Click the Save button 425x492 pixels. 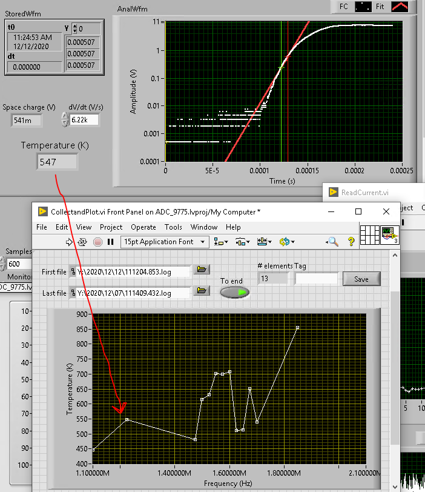(361, 279)
